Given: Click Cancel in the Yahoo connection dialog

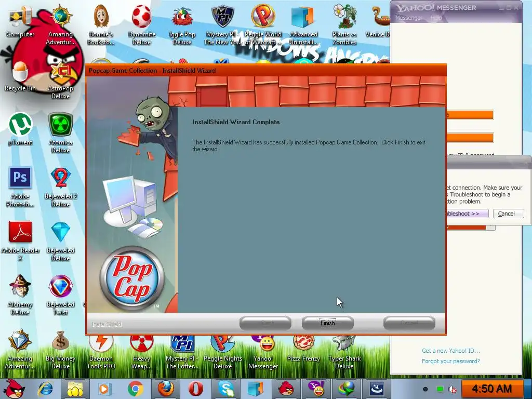Looking at the screenshot, I should [x=508, y=214].
